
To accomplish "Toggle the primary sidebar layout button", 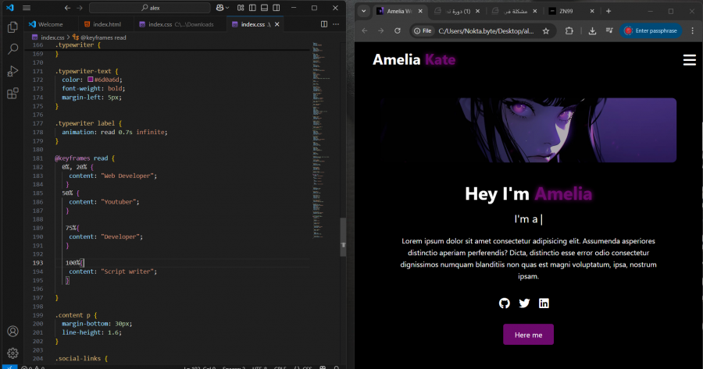I will (x=253, y=8).
